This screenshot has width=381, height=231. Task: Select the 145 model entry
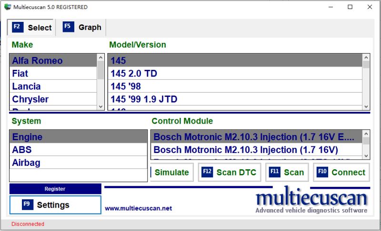(235, 60)
